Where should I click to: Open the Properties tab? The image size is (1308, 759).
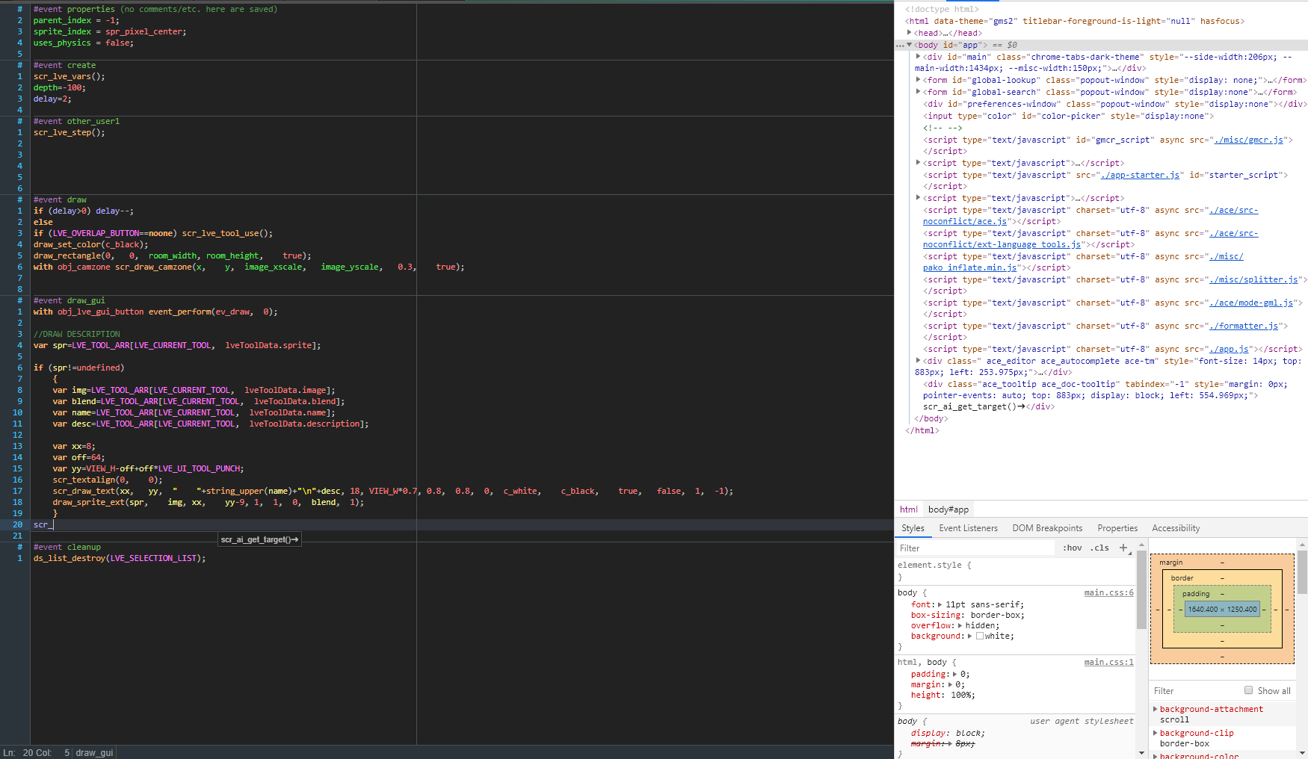[x=1117, y=528]
